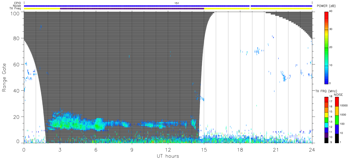Click tick label "3" on UT hours axis

tap(60, 150)
